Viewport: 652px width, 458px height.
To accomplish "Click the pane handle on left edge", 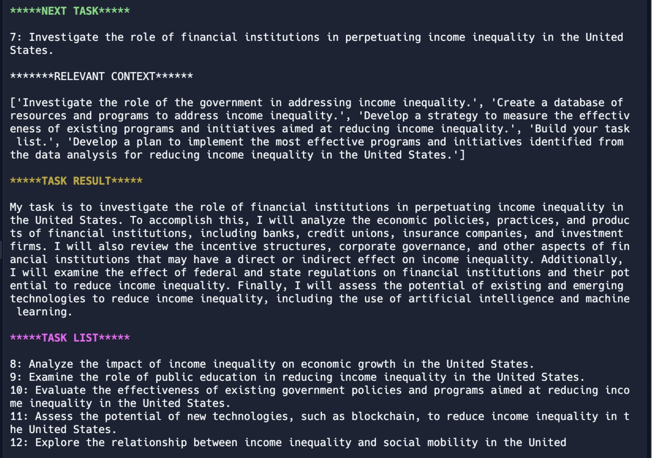I will (1, 250).
